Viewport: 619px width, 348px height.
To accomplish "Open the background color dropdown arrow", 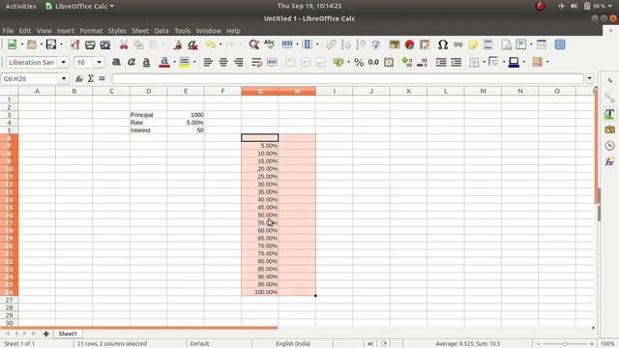I will point(194,62).
